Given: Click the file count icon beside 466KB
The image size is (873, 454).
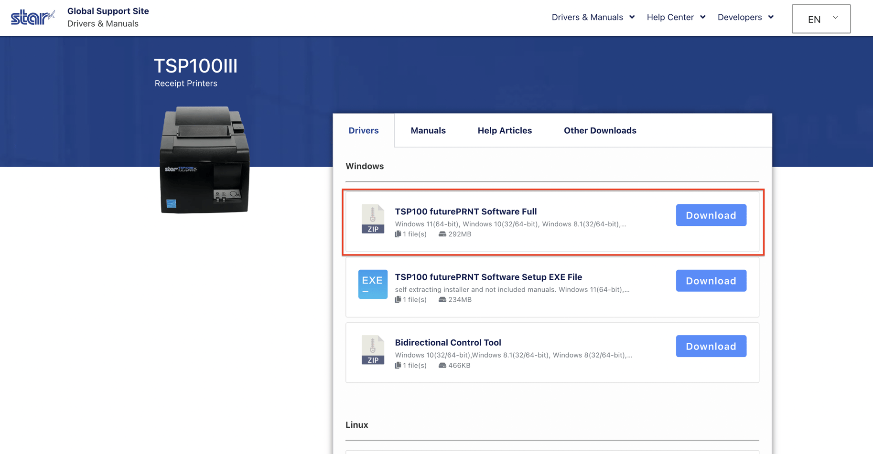Looking at the screenshot, I should [398, 365].
